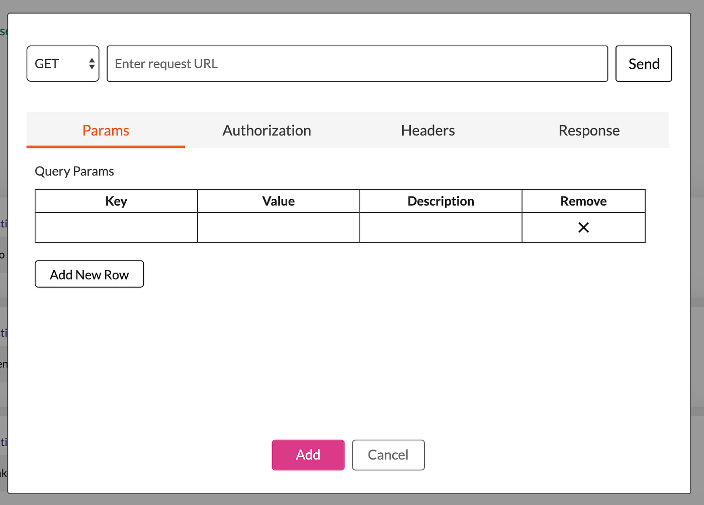
Task: Click the Key column header
Action: coord(116,201)
